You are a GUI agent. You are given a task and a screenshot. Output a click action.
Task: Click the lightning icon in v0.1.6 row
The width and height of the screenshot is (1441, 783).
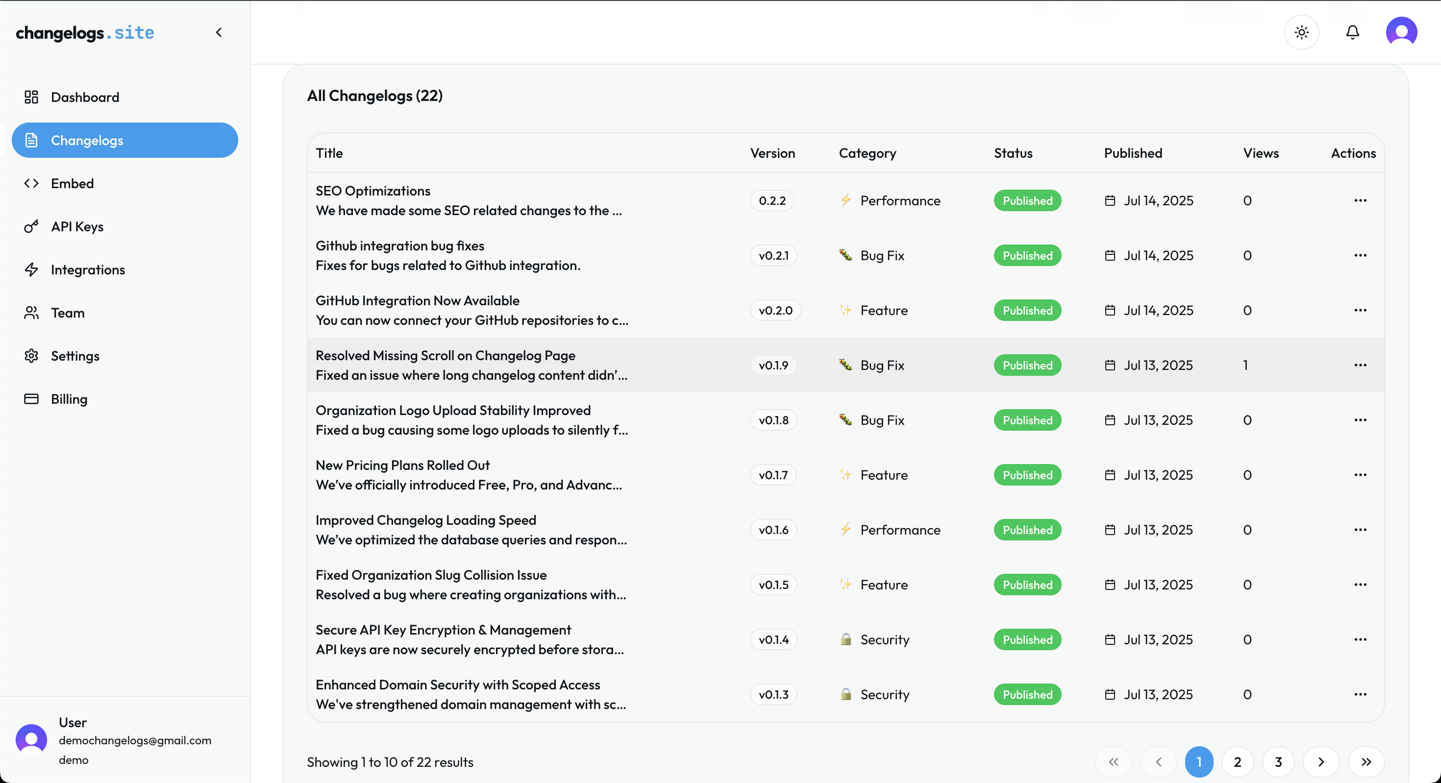pos(845,529)
